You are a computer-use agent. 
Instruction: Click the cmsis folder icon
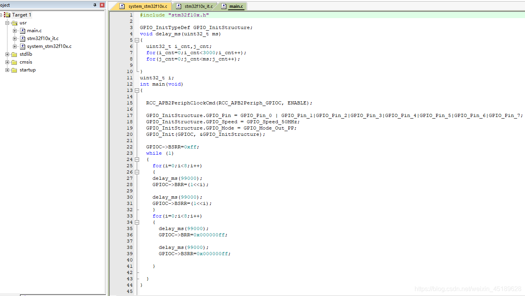pos(14,62)
